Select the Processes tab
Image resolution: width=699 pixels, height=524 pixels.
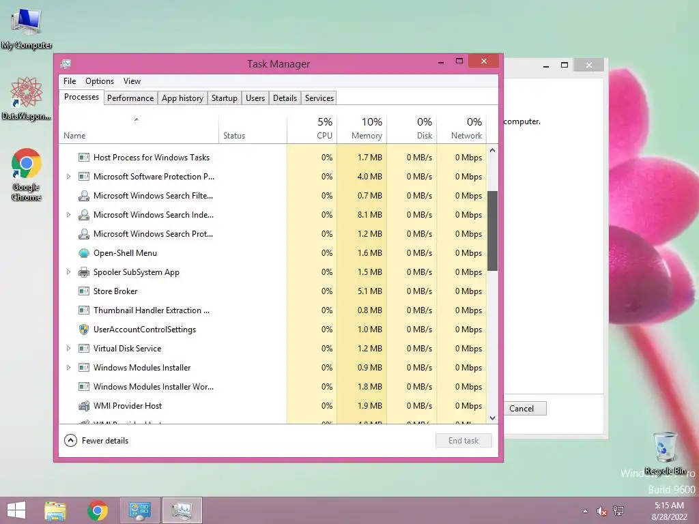[x=82, y=97]
